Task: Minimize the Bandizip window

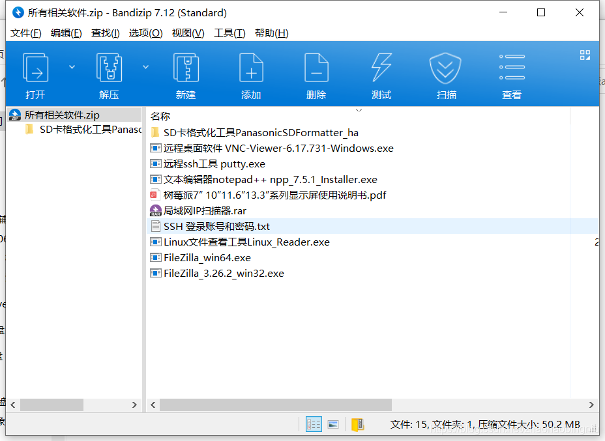Action: (503, 13)
